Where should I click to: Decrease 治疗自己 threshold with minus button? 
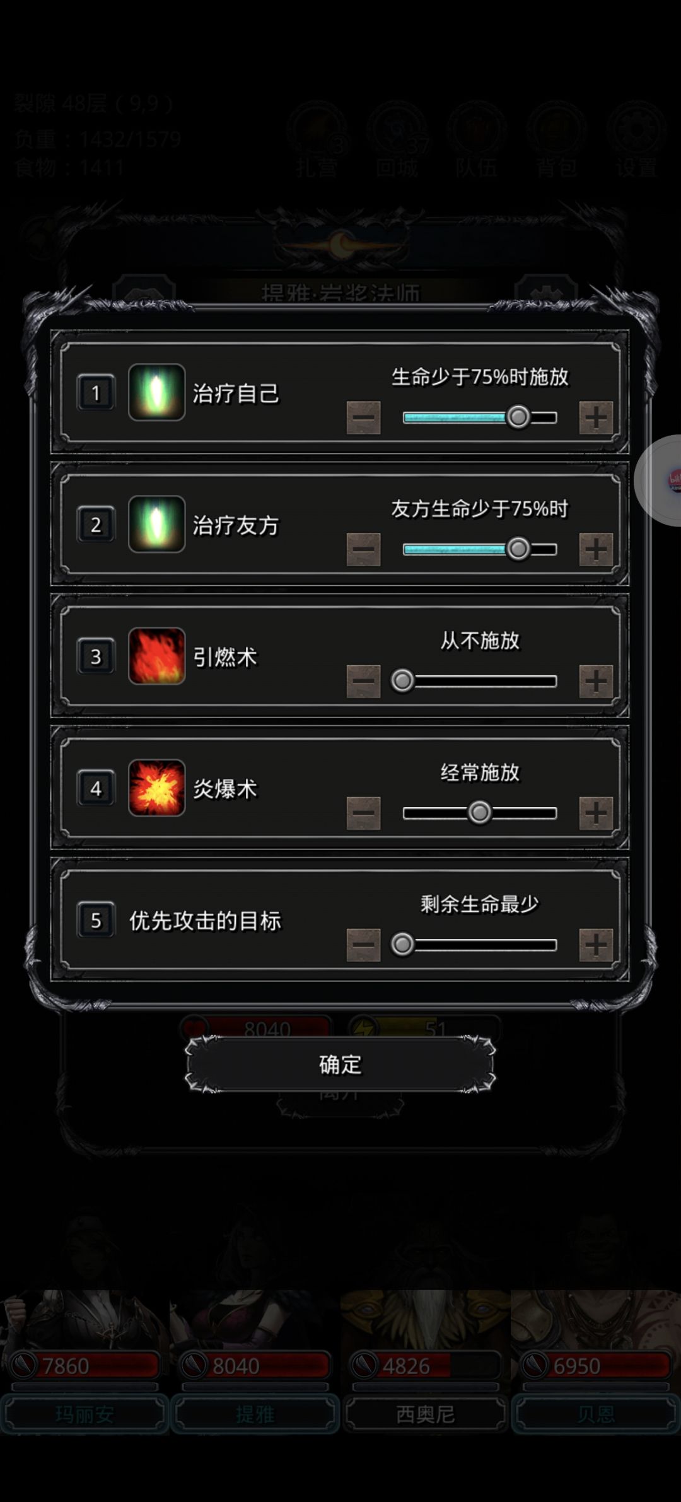364,417
